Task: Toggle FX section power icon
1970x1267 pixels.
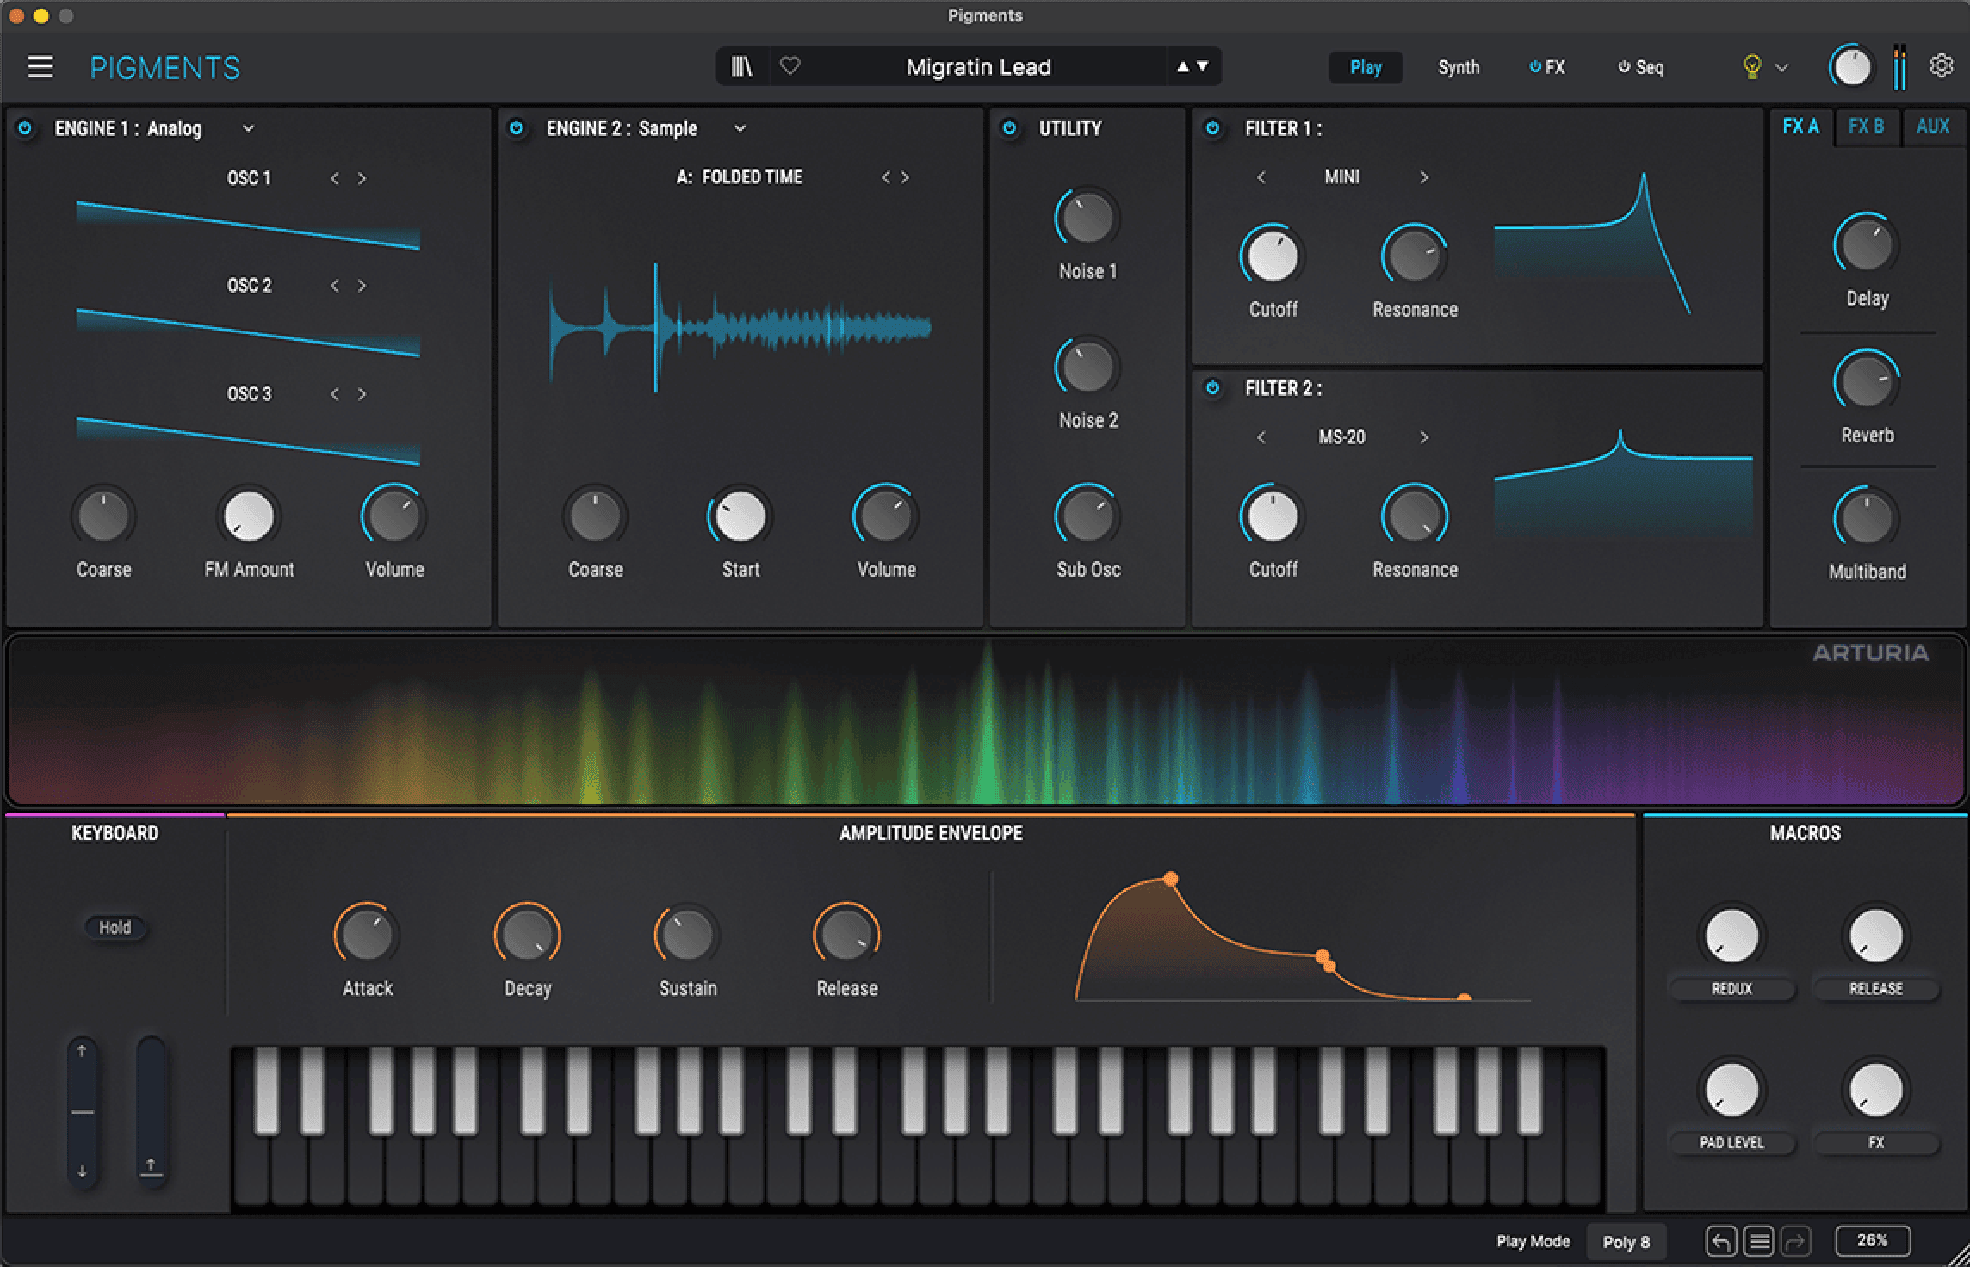Action: 1535,66
